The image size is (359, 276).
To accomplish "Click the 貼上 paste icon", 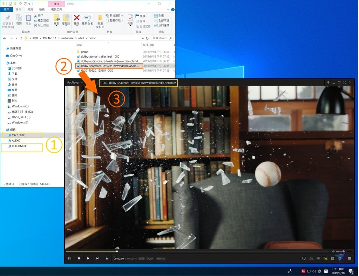I will 28,18.
